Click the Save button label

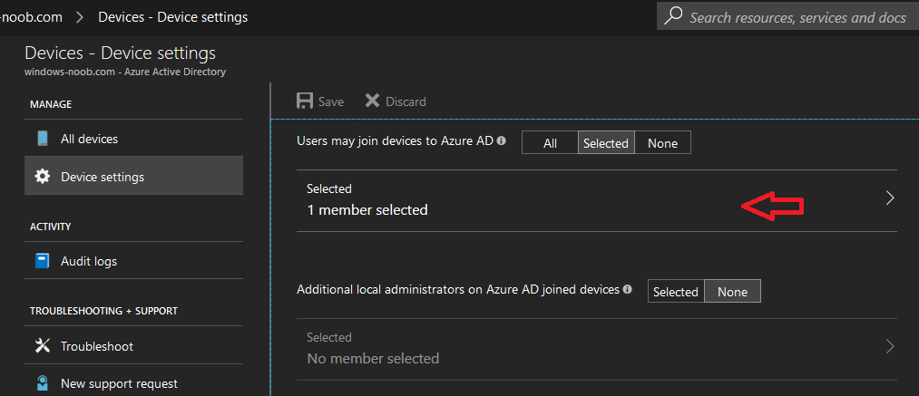pyautogui.click(x=330, y=101)
